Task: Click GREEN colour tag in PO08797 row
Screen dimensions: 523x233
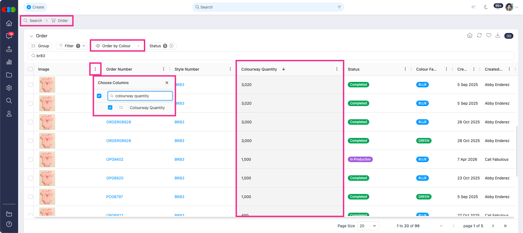Action: [x=424, y=197]
